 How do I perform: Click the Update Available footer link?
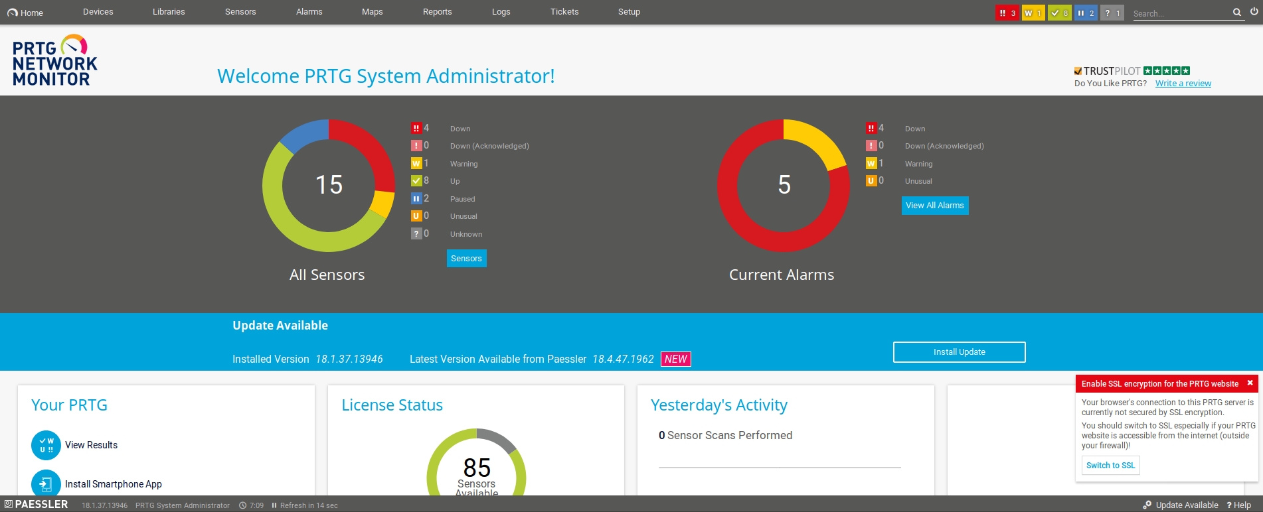[1181, 505]
